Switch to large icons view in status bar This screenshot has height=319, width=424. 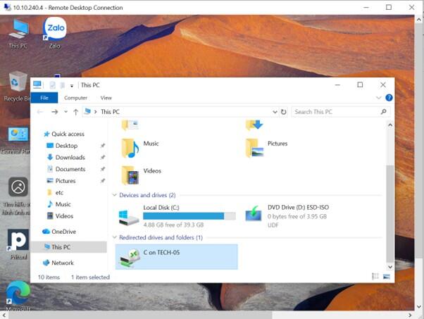(x=387, y=276)
